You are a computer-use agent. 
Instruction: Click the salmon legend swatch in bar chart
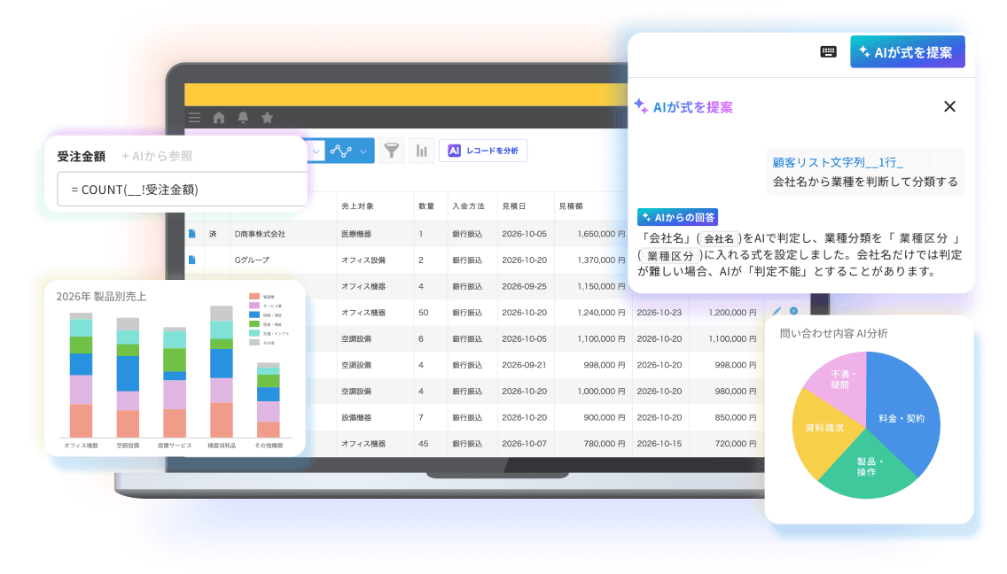pyautogui.click(x=254, y=297)
